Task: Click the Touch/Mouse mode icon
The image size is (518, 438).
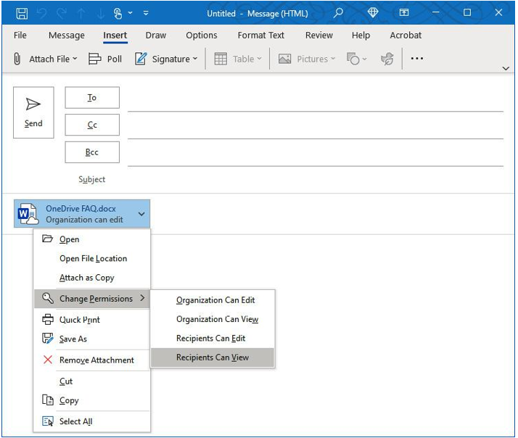Action: pos(118,14)
